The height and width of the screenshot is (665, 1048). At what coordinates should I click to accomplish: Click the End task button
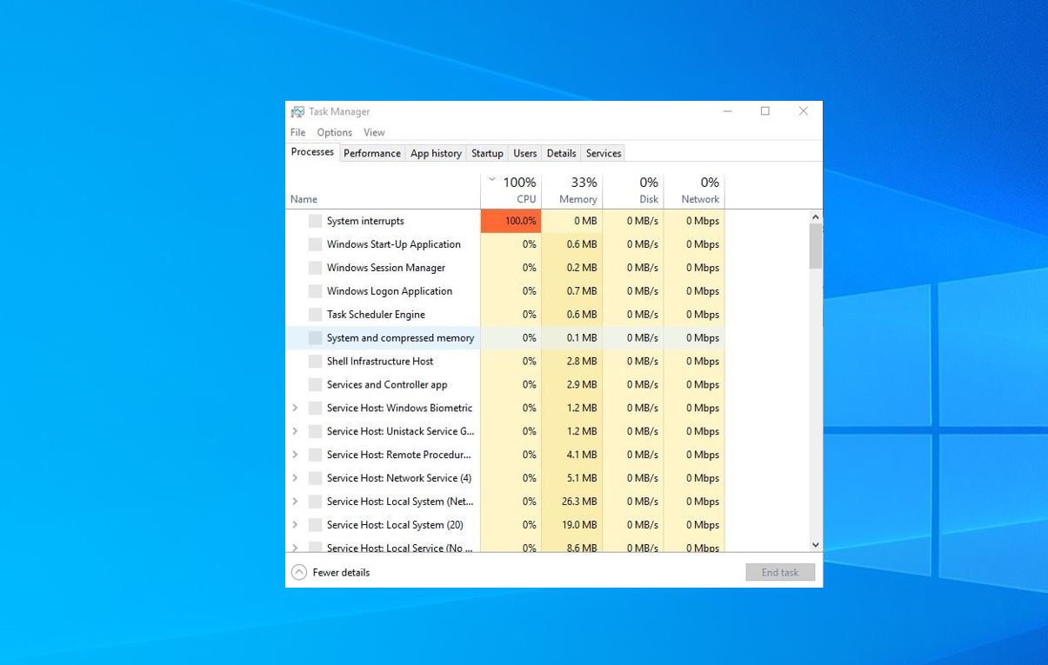coord(779,572)
